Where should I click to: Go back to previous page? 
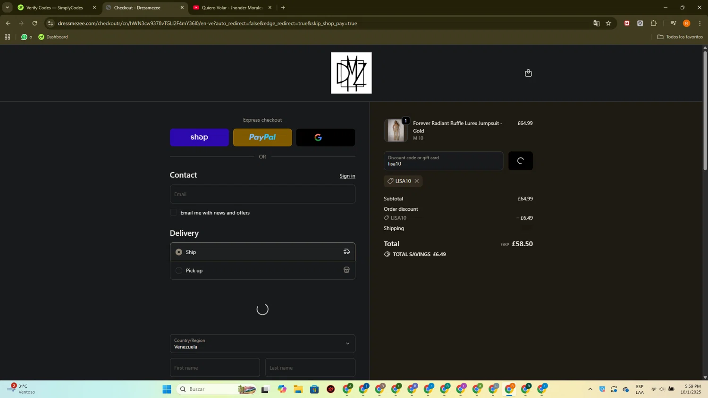click(x=8, y=23)
